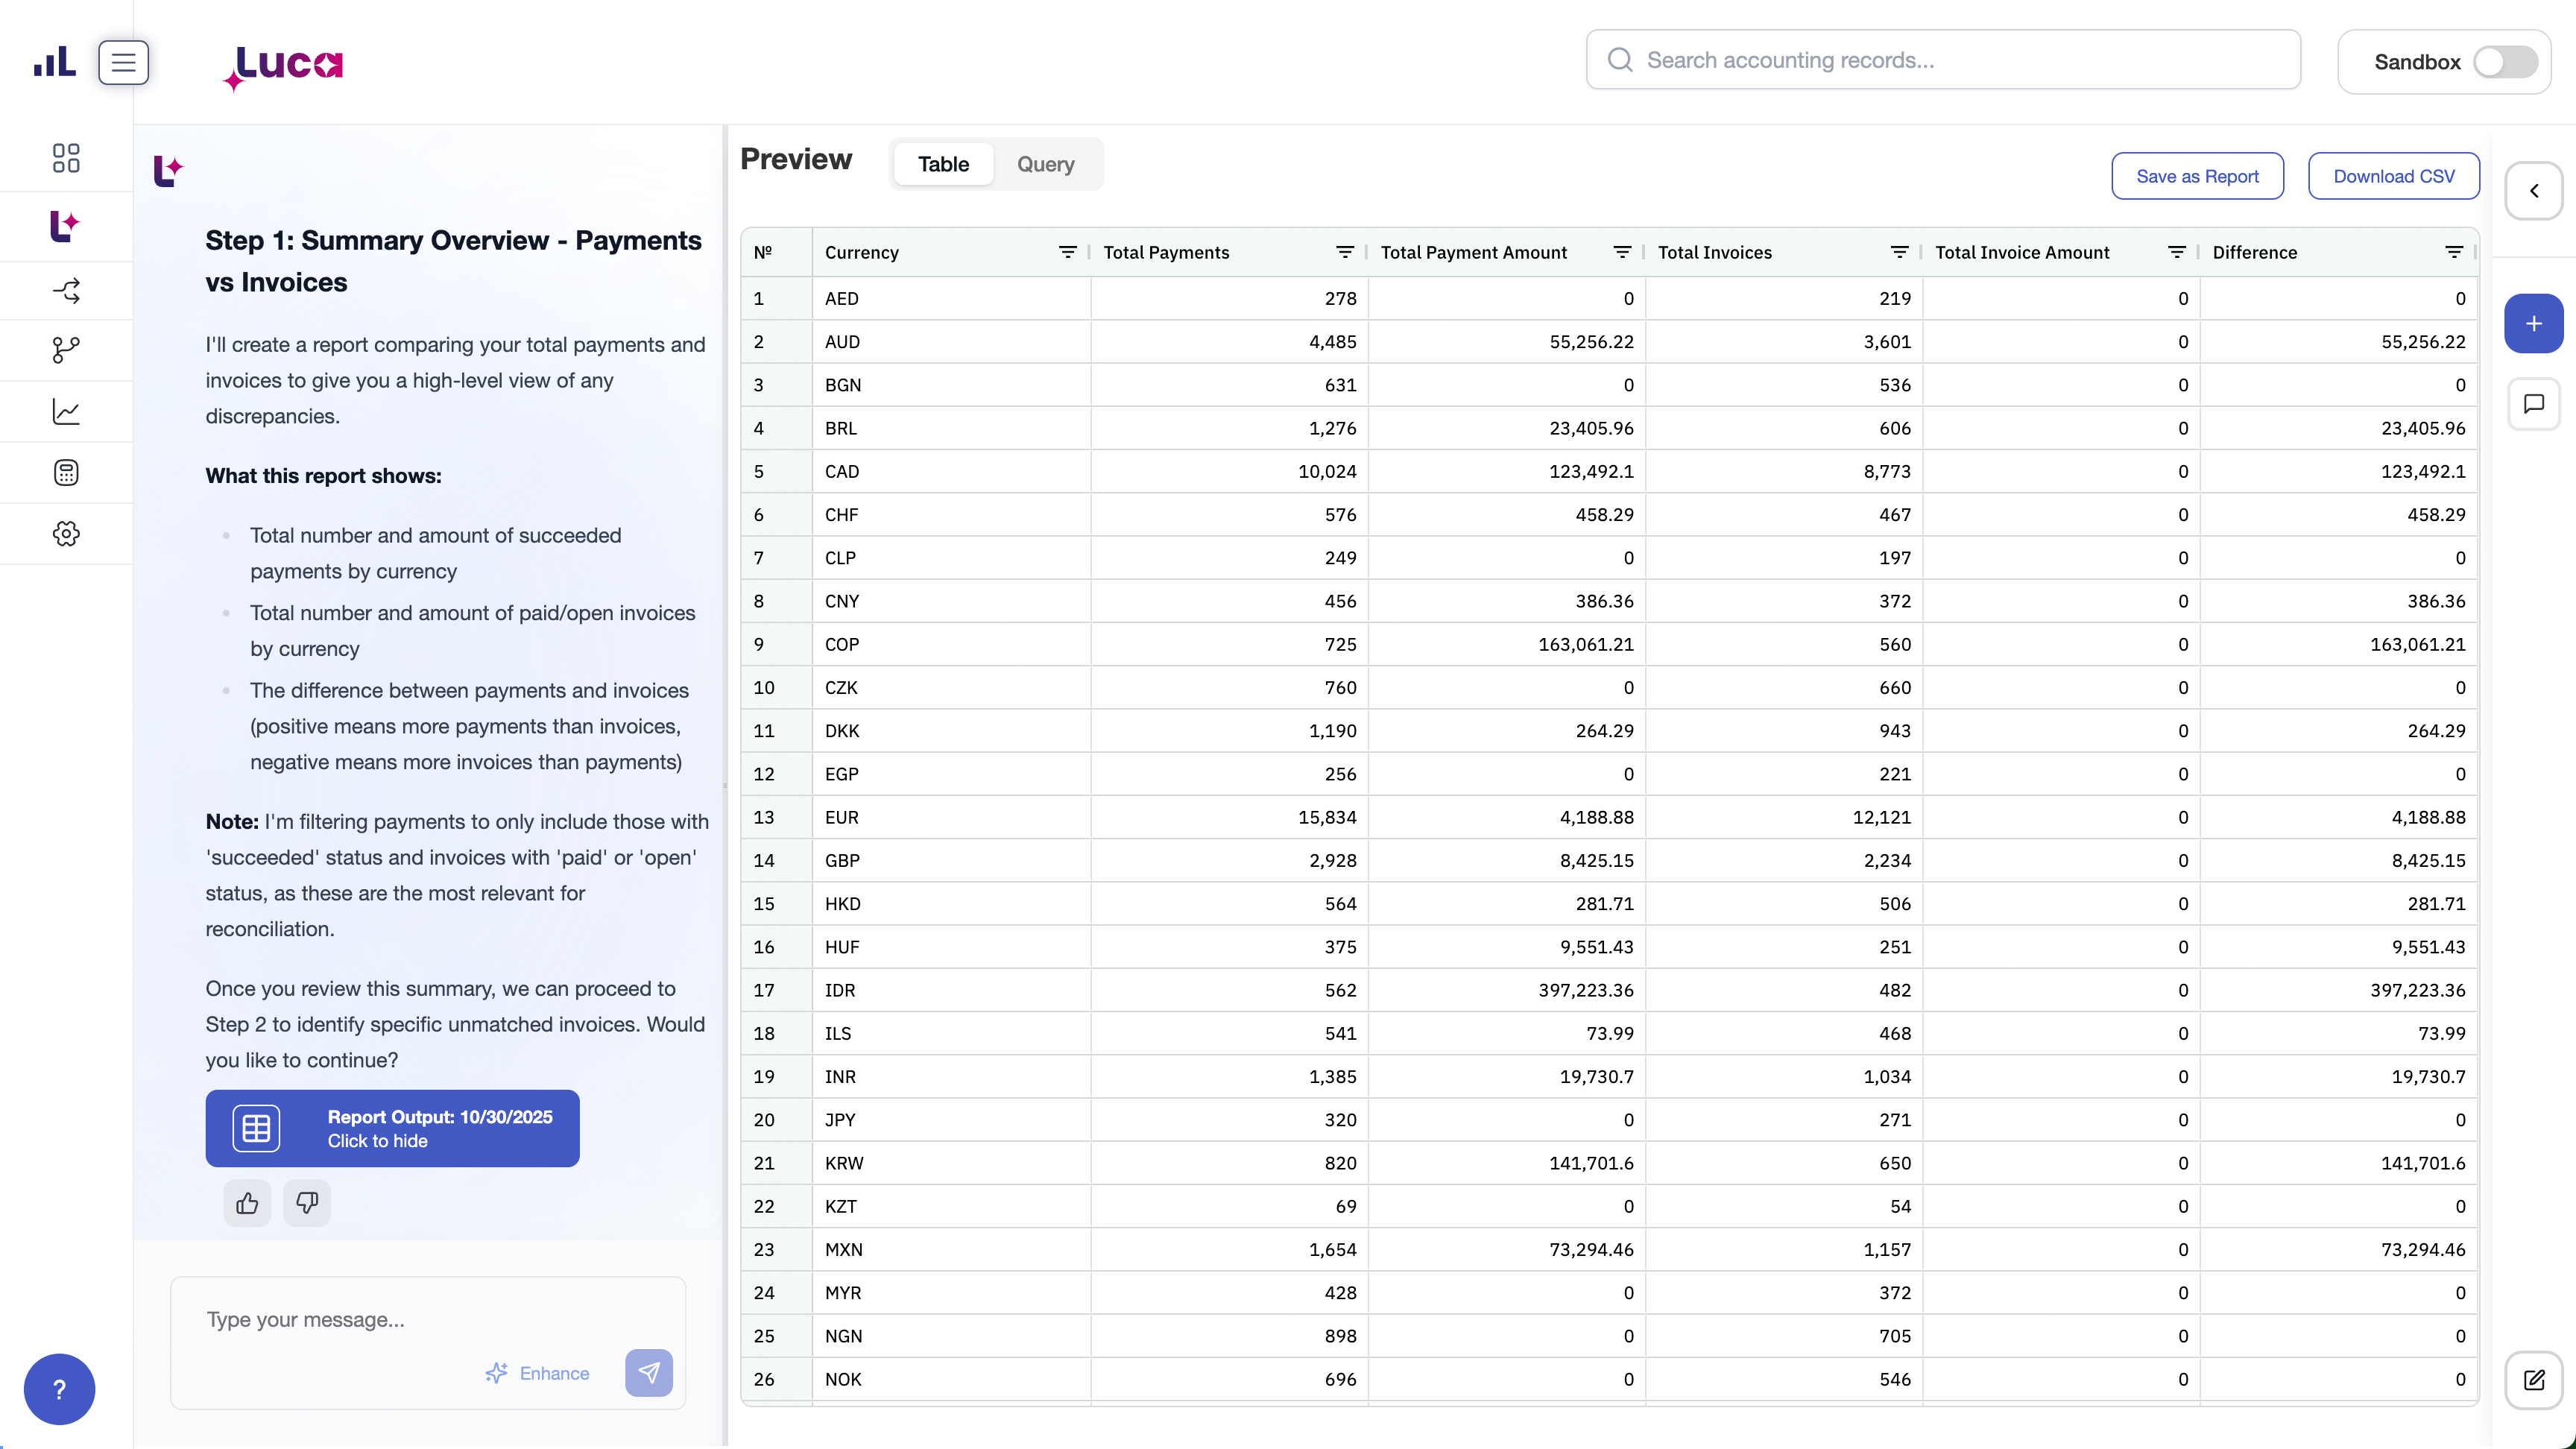Select the Table tab
This screenshot has height=1449, width=2576.
(943, 164)
